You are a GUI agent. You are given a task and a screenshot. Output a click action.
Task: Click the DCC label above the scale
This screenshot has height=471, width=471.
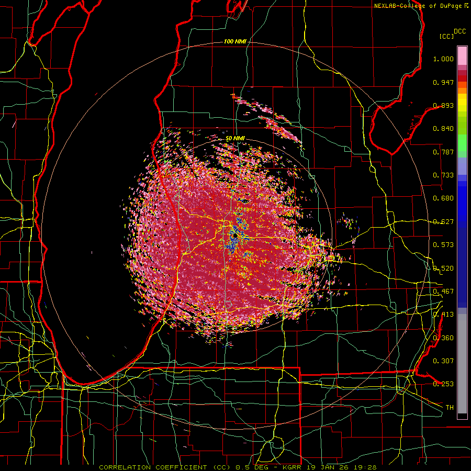click(460, 31)
